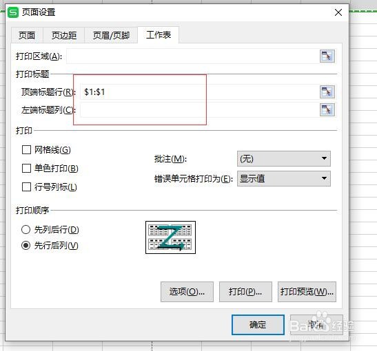Click the 取消 button
Viewport: 377px width, 351px height.
click(x=316, y=325)
